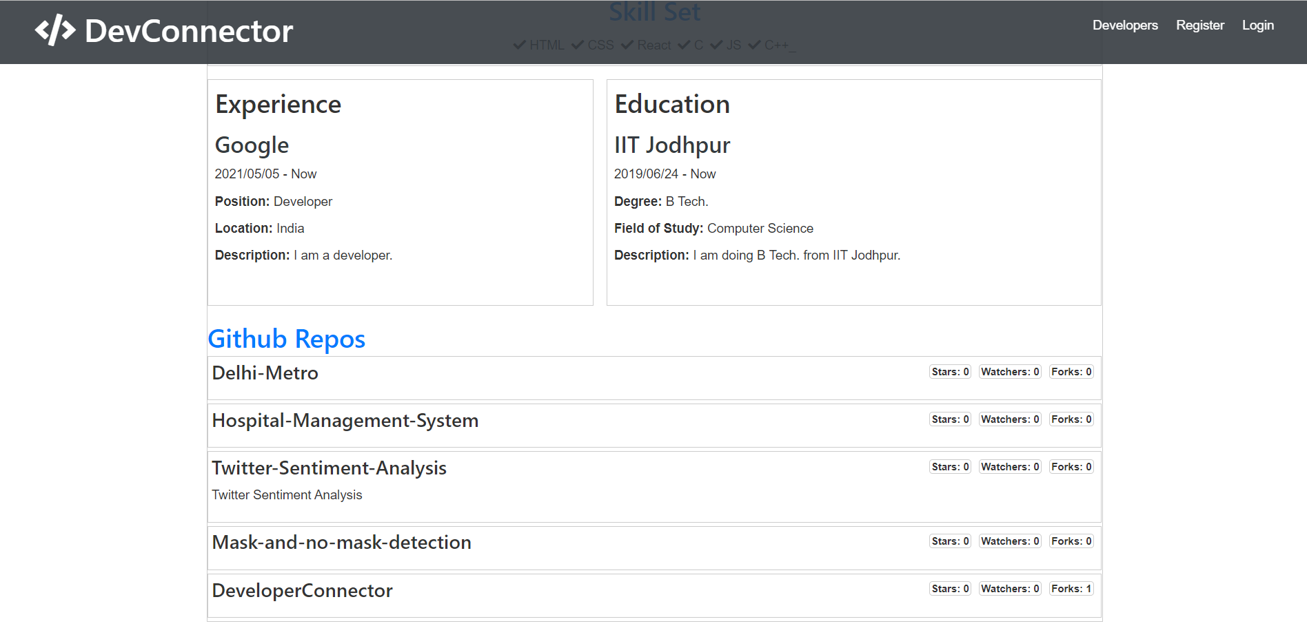Open the Developers navigation link
Viewport: 1307px width, 637px height.
coord(1125,25)
